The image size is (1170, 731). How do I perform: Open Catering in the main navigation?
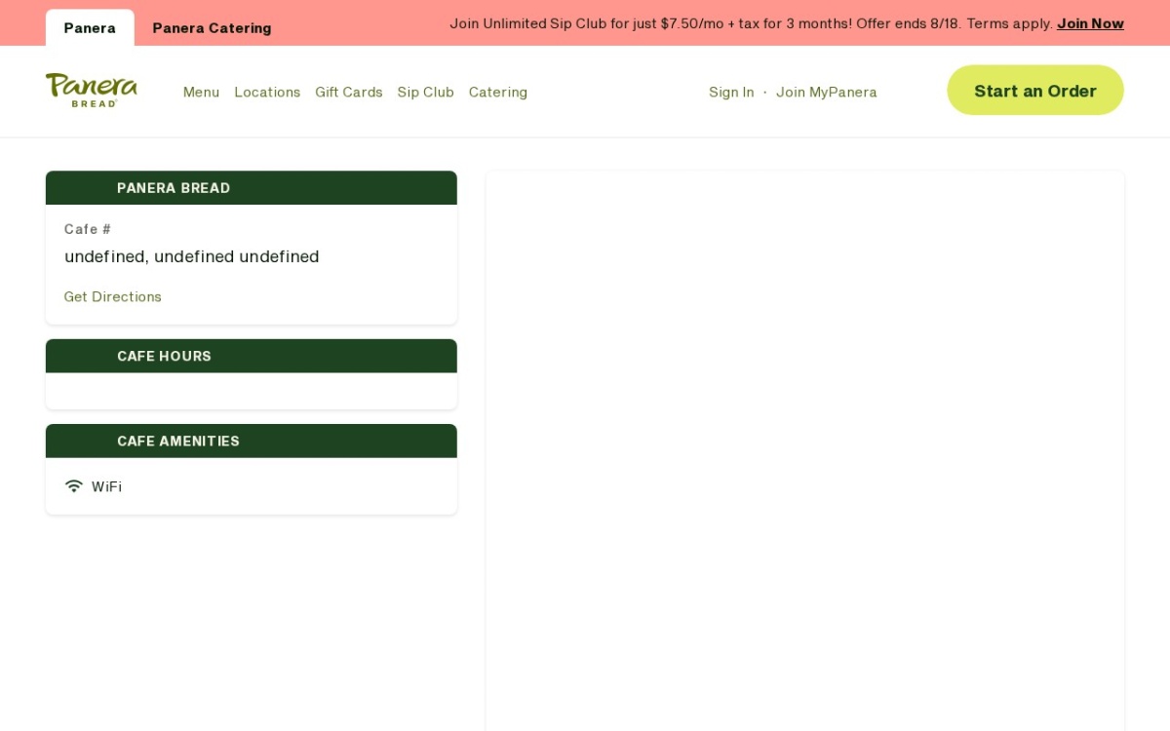497,92
